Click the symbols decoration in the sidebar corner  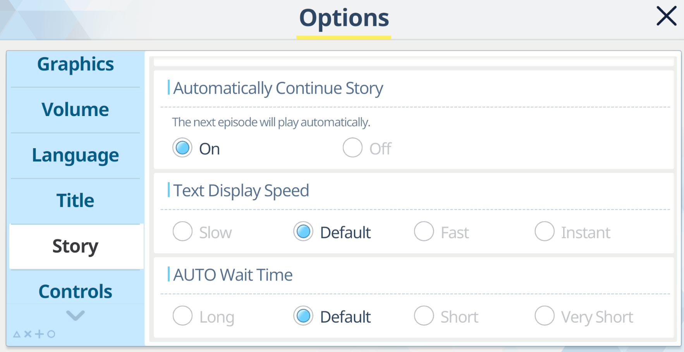pos(34,334)
